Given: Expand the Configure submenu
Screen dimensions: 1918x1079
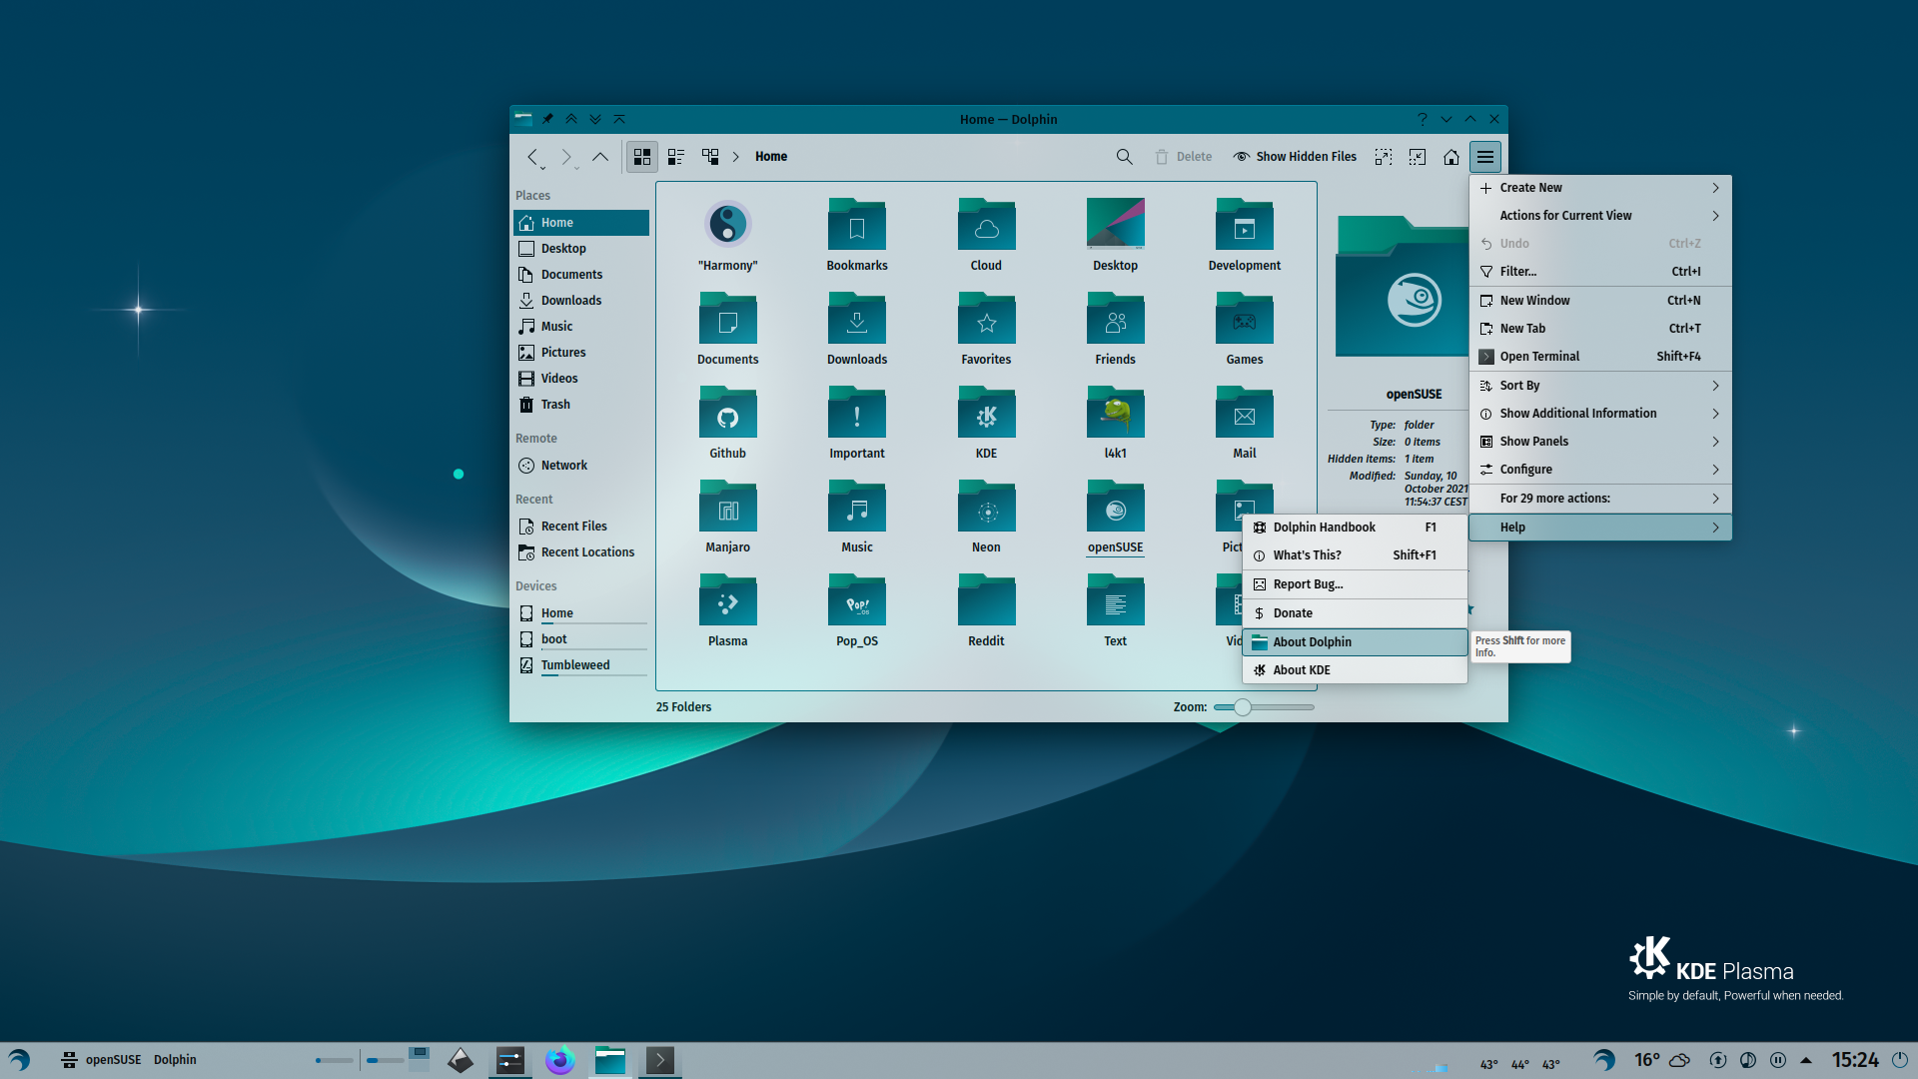Looking at the screenshot, I should click(x=1600, y=470).
